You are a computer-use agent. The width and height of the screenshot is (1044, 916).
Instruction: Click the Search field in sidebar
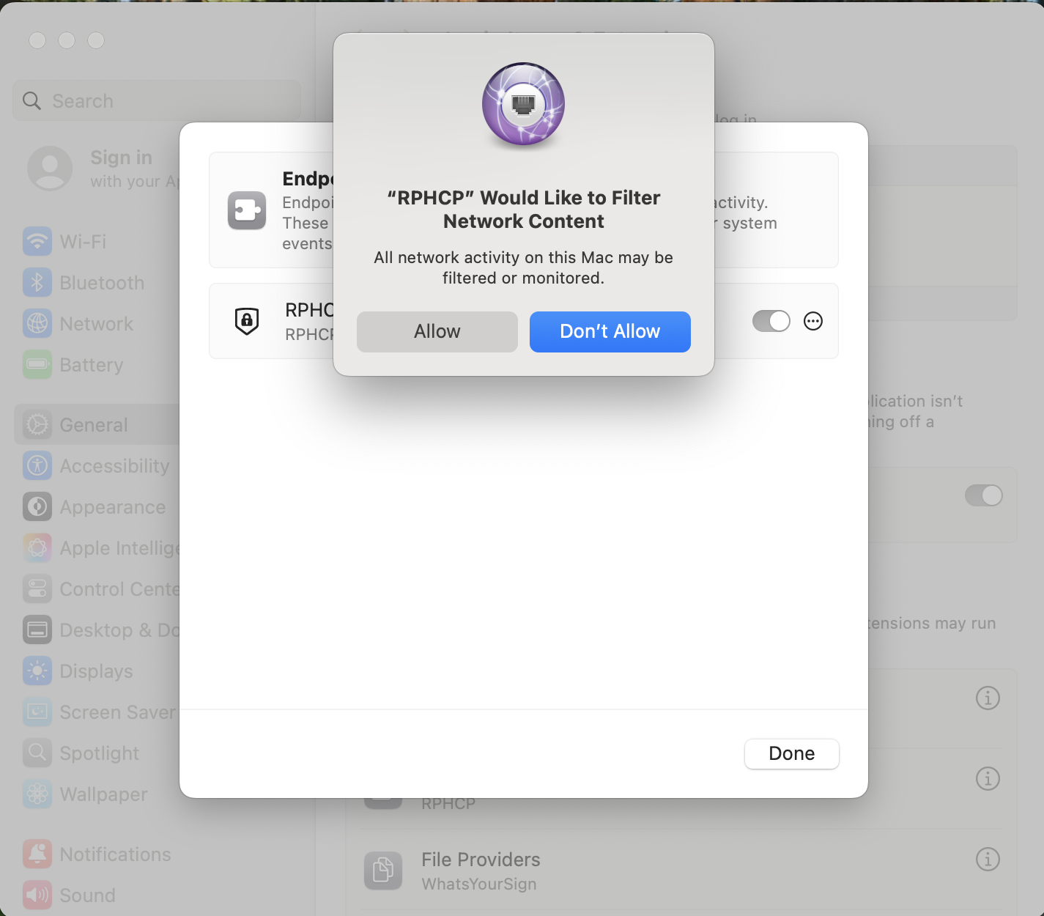coord(157,101)
